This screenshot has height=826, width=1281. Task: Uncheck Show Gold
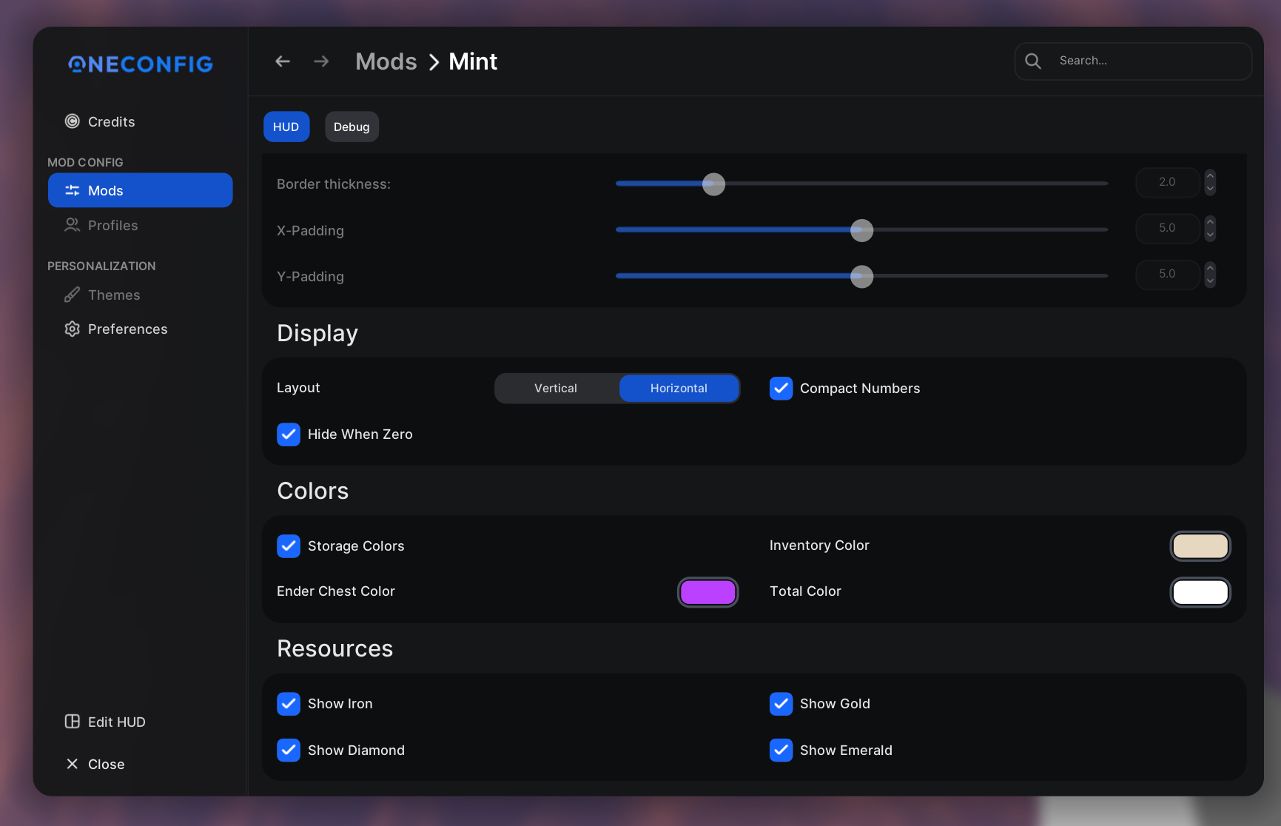pyautogui.click(x=781, y=704)
